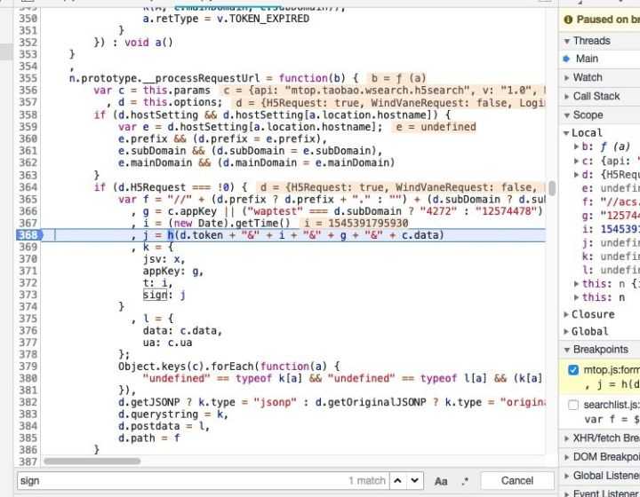Enable searchlist.js breakpoint checkbox

[x=573, y=405]
